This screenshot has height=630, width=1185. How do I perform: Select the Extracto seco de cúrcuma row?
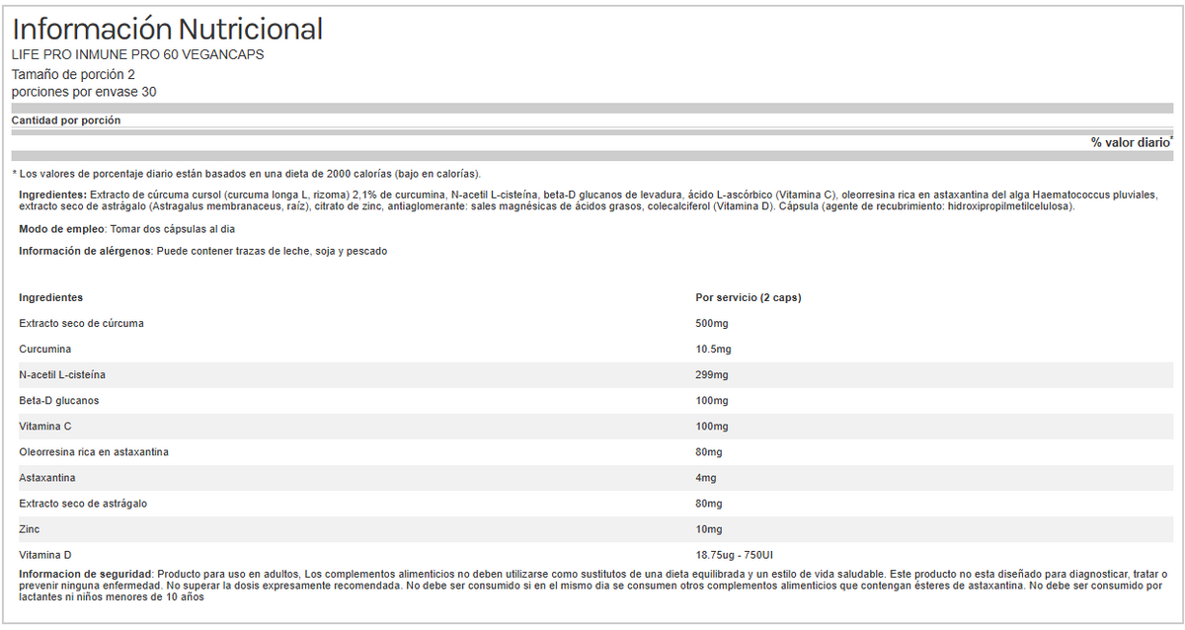(x=88, y=324)
